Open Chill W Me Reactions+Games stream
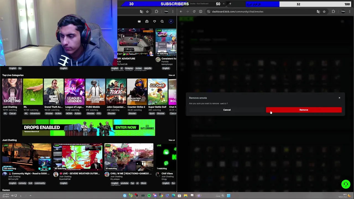The image size is (354, 199). coord(129,157)
